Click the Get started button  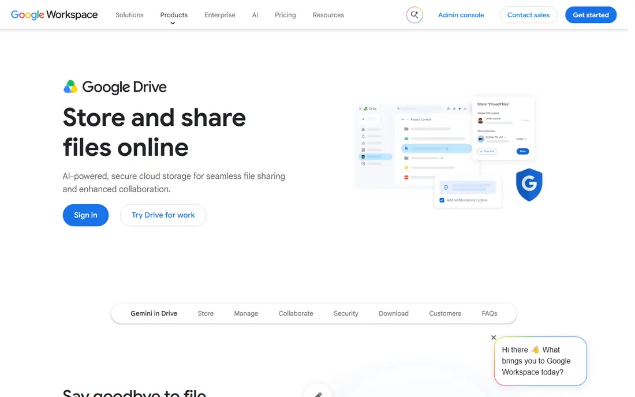click(x=591, y=15)
